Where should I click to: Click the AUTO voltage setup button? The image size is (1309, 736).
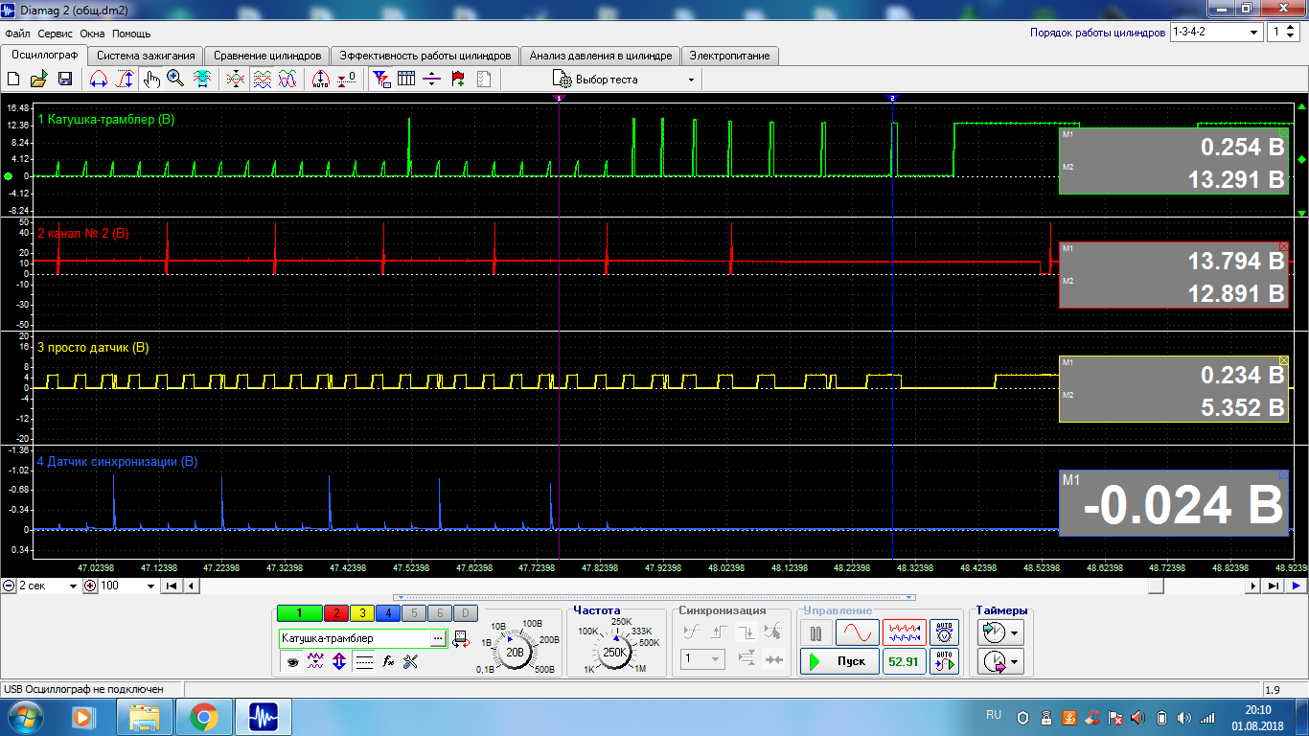(x=945, y=632)
